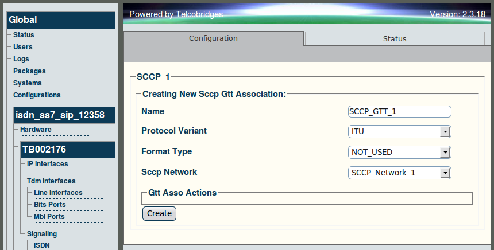Open the Protocol Variant dropdown arrow
Screen dimensions: 494x250
pos(445,131)
